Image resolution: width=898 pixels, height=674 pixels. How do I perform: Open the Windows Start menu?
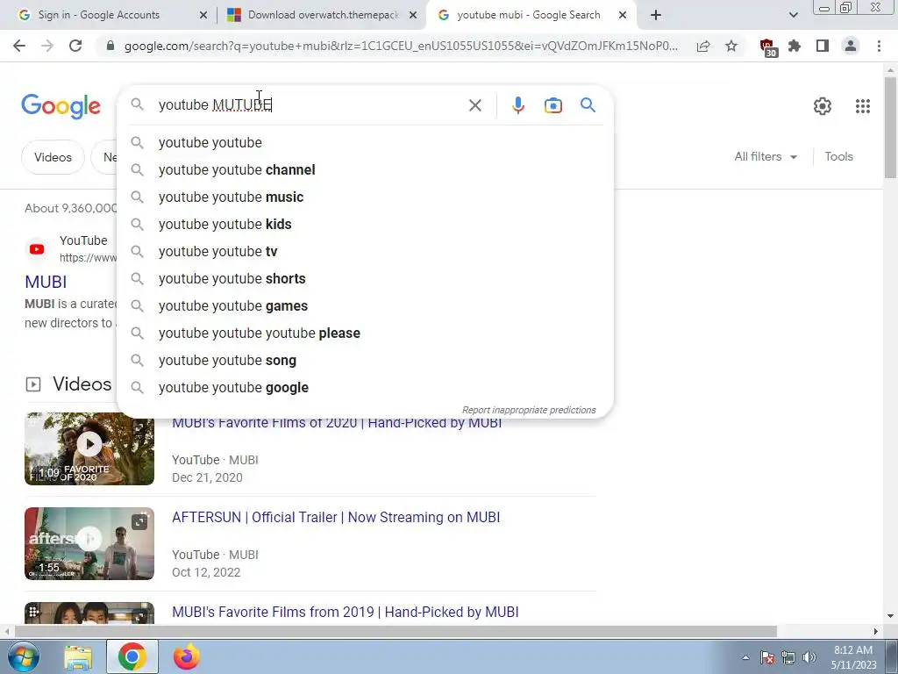click(x=23, y=656)
